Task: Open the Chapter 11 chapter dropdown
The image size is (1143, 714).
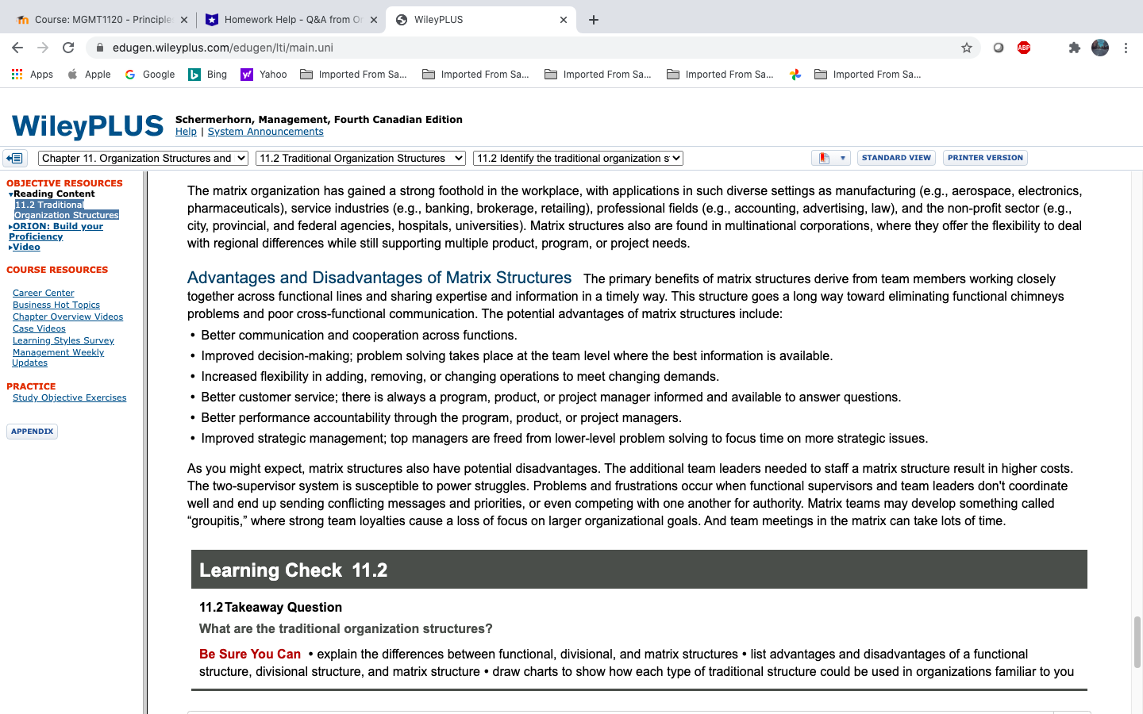Action: point(143,159)
